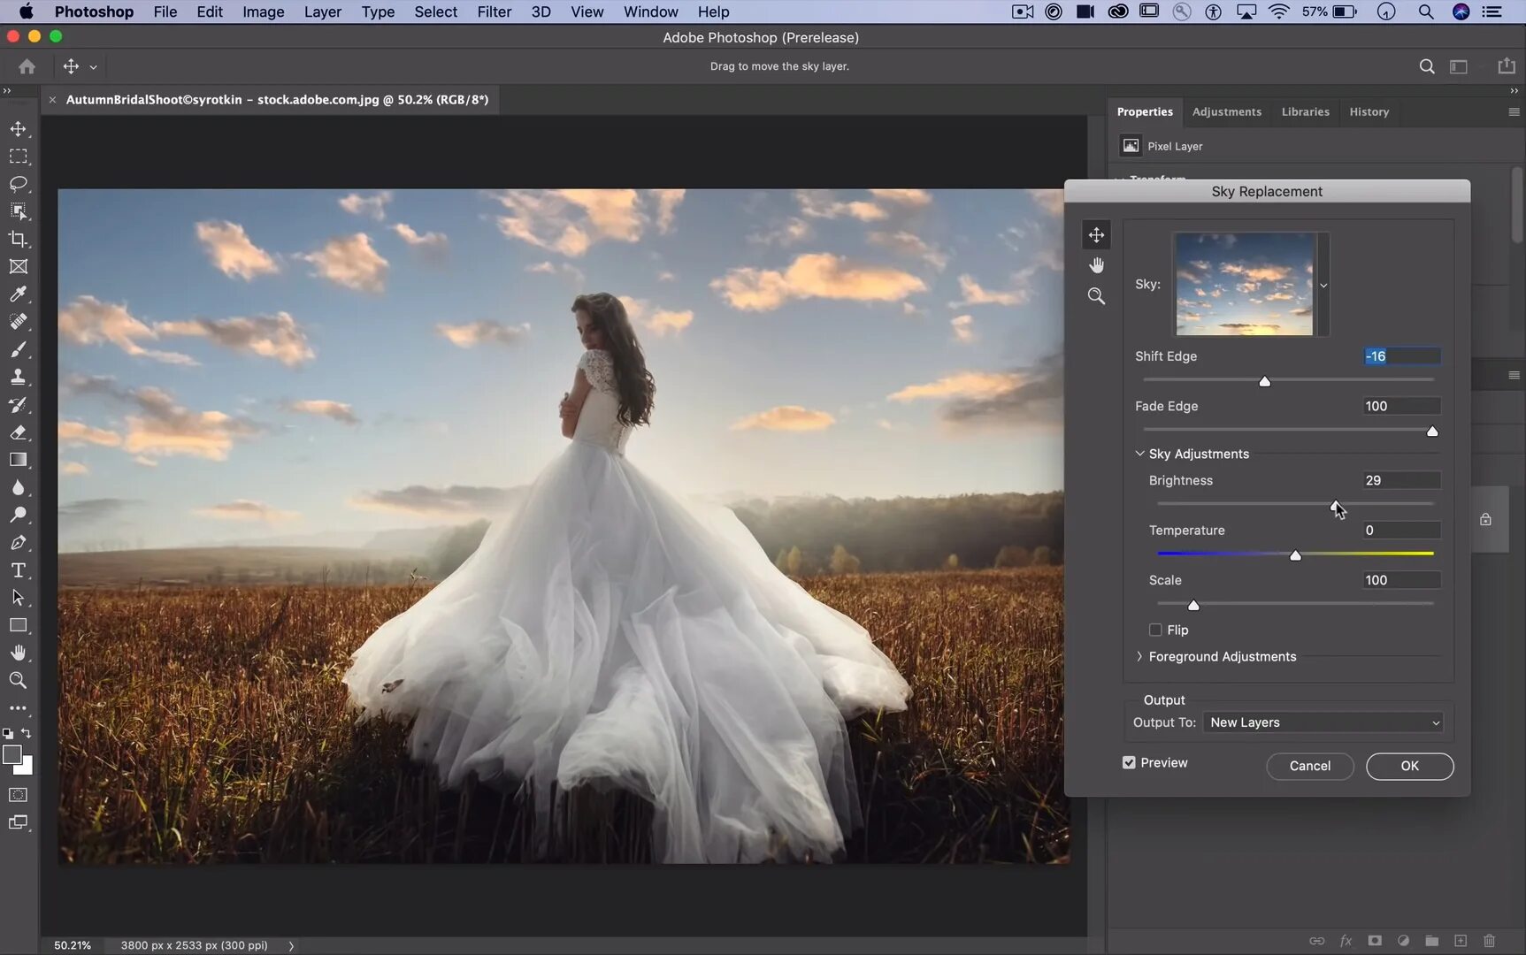Toggle Quick Mask mode icon
This screenshot has height=955, width=1526.
click(x=19, y=795)
